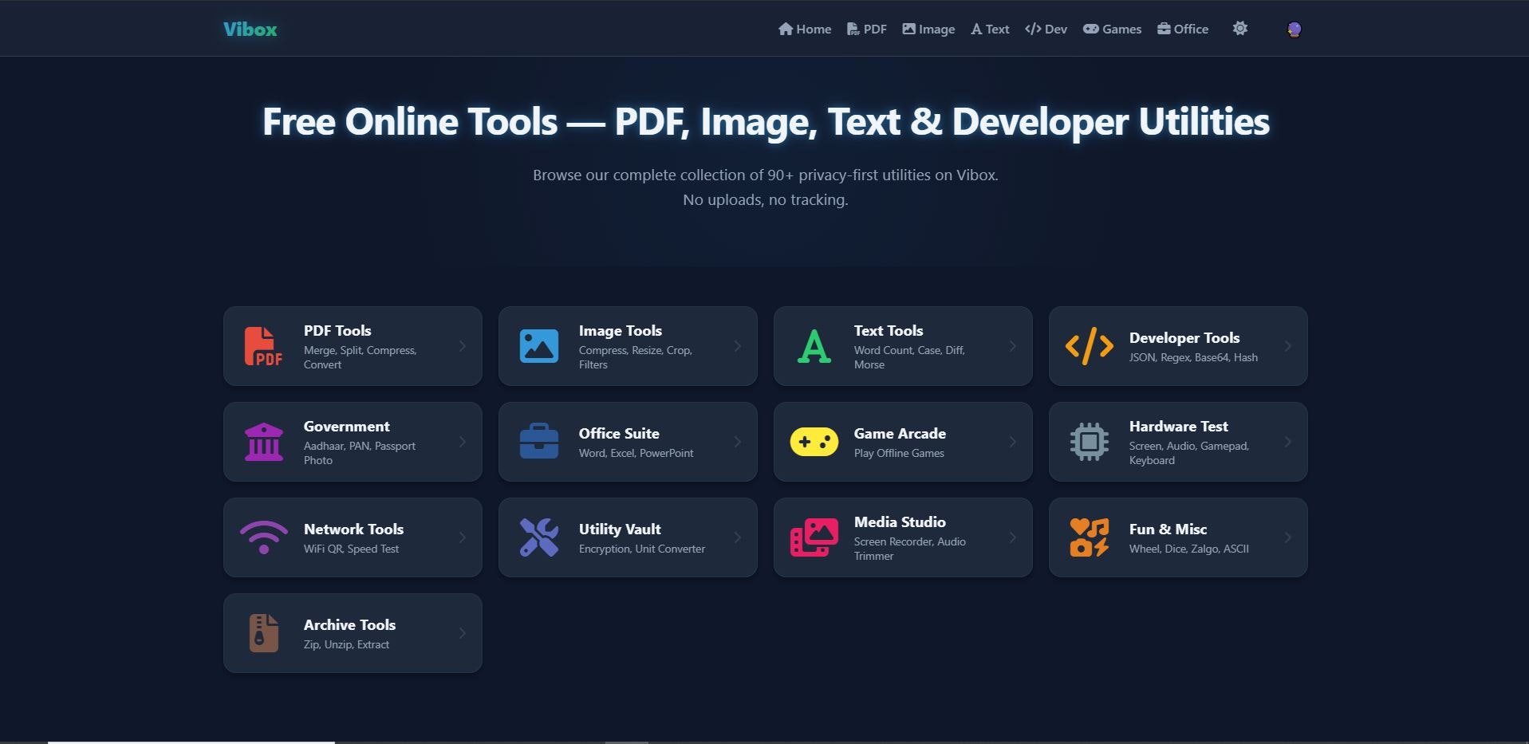This screenshot has width=1529, height=744.
Task: Open the Text navigation menu item
Action: [x=990, y=29]
